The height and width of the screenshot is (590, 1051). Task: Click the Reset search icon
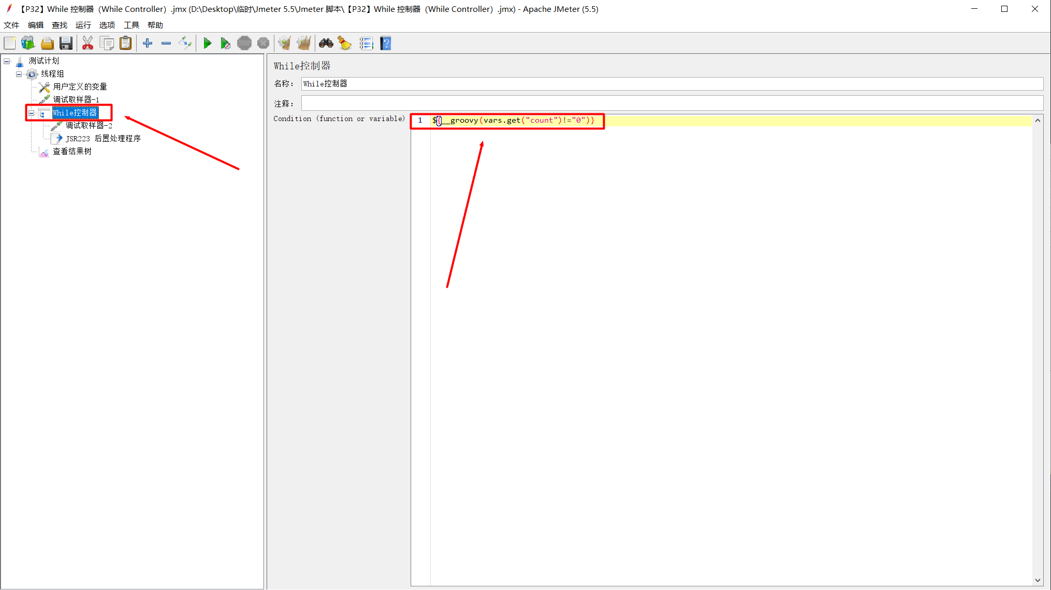pos(345,43)
